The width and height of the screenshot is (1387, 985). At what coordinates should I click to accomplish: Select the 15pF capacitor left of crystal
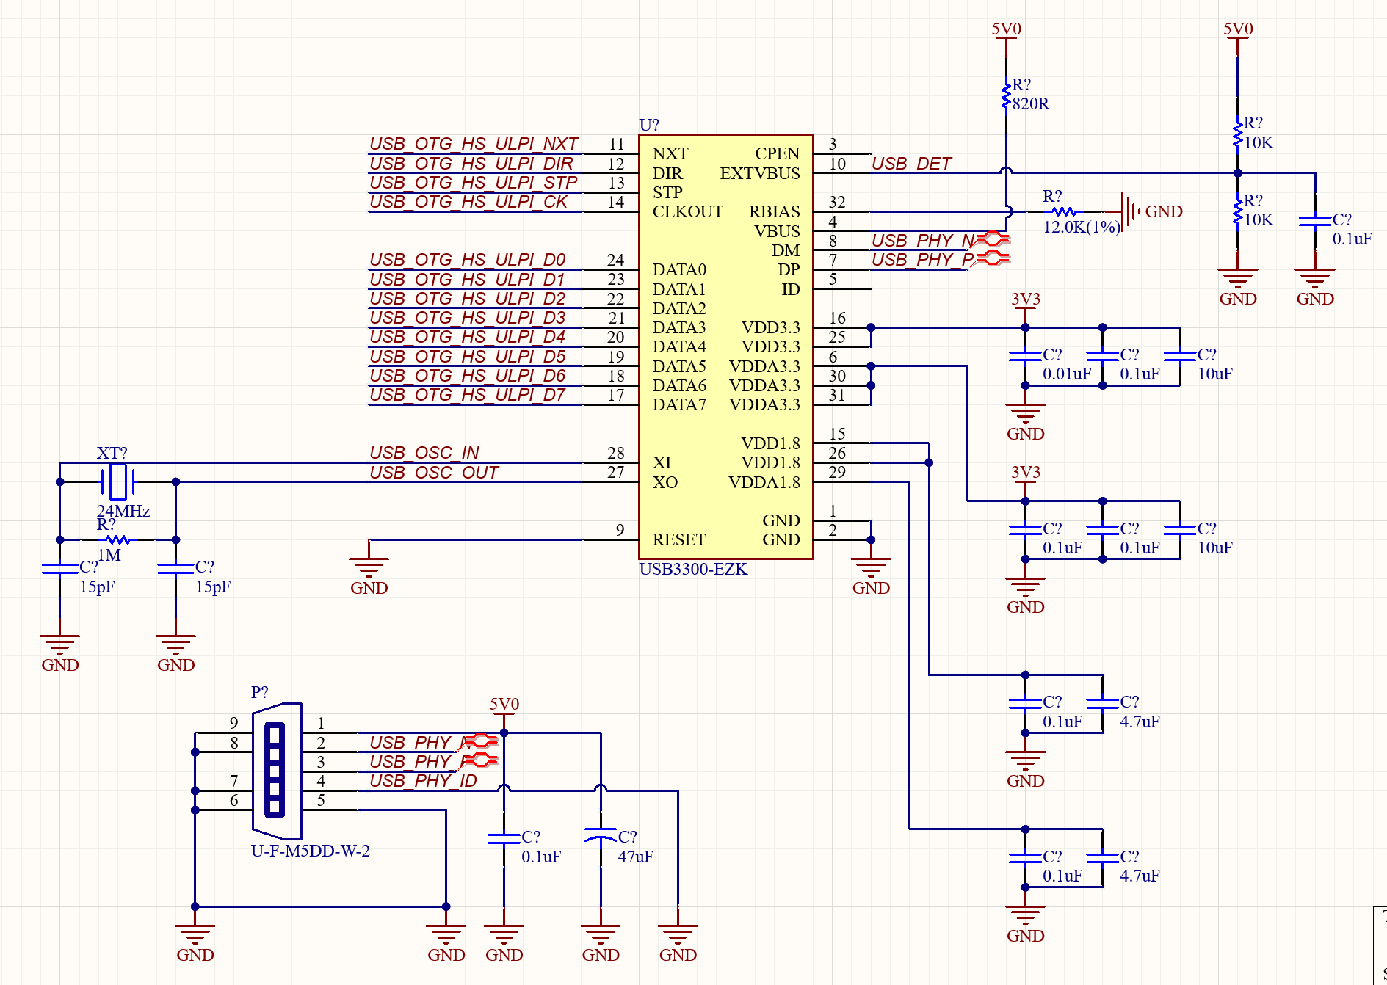[59, 568]
